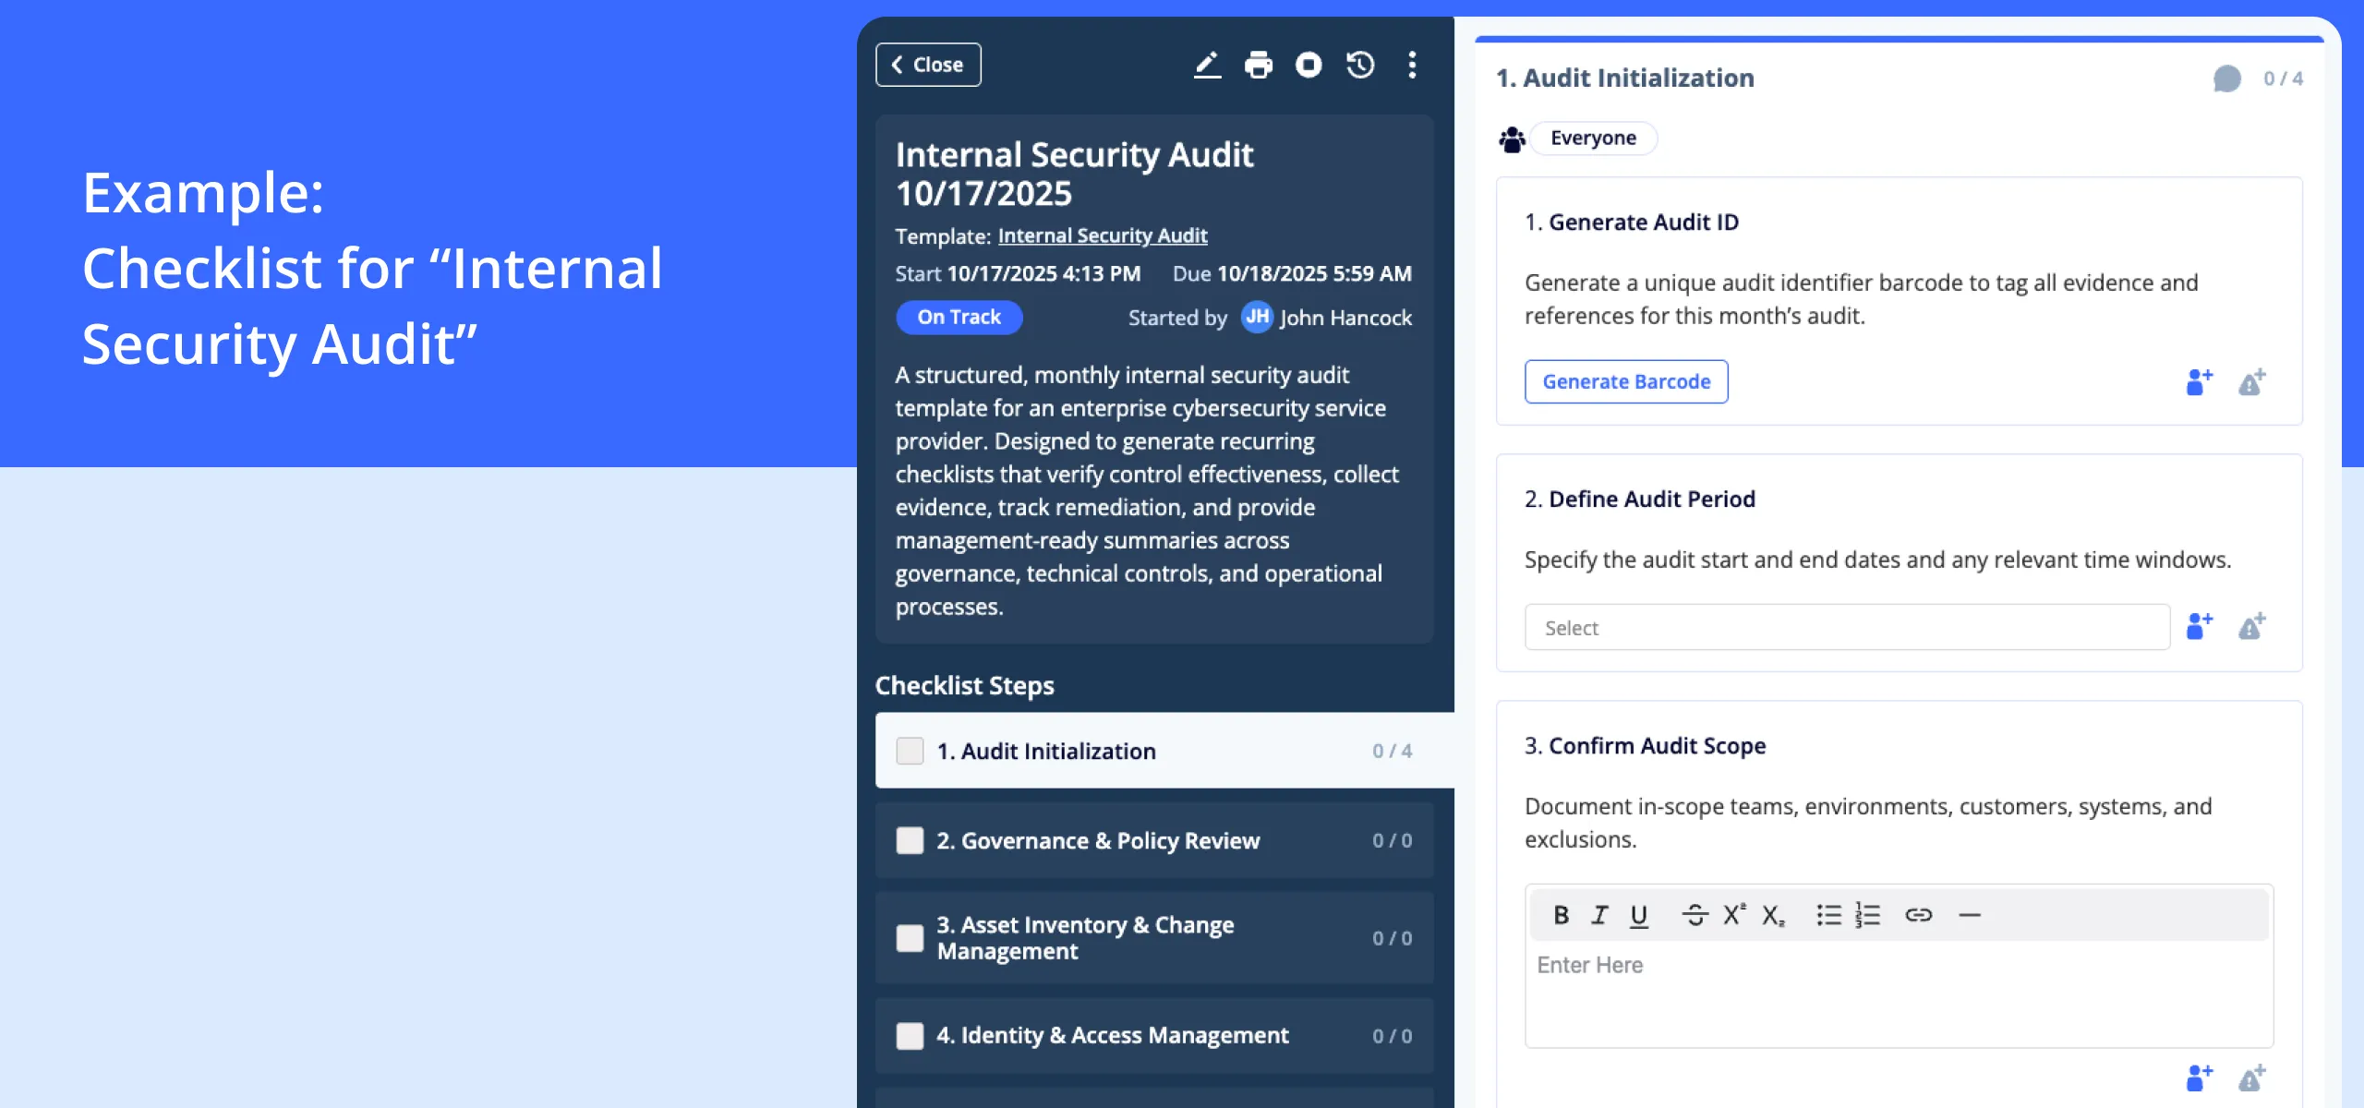Click the edit pencil icon in header
The image size is (2364, 1108).
1207,65
